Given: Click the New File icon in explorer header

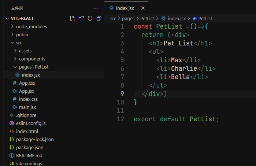Looking at the screenshot, I should click(x=73, y=18).
